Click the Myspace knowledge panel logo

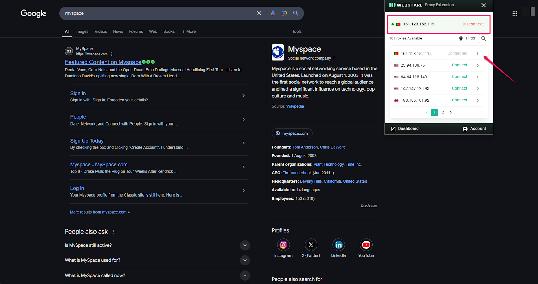point(278,52)
